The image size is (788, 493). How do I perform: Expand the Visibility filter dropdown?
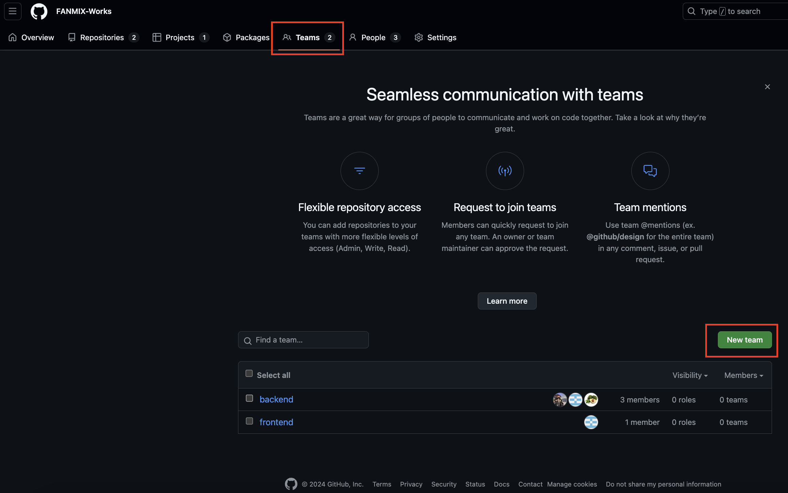[x=690, y=375]
